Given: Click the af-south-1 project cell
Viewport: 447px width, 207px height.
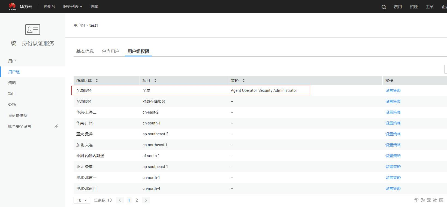Looking at the screenshot, I should [x=151, y=156].
